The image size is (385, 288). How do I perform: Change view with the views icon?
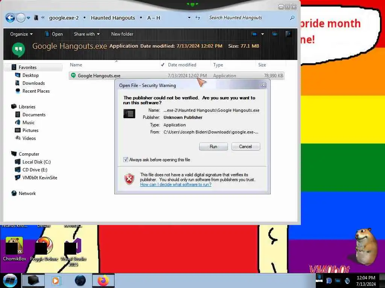click(255, 34)
